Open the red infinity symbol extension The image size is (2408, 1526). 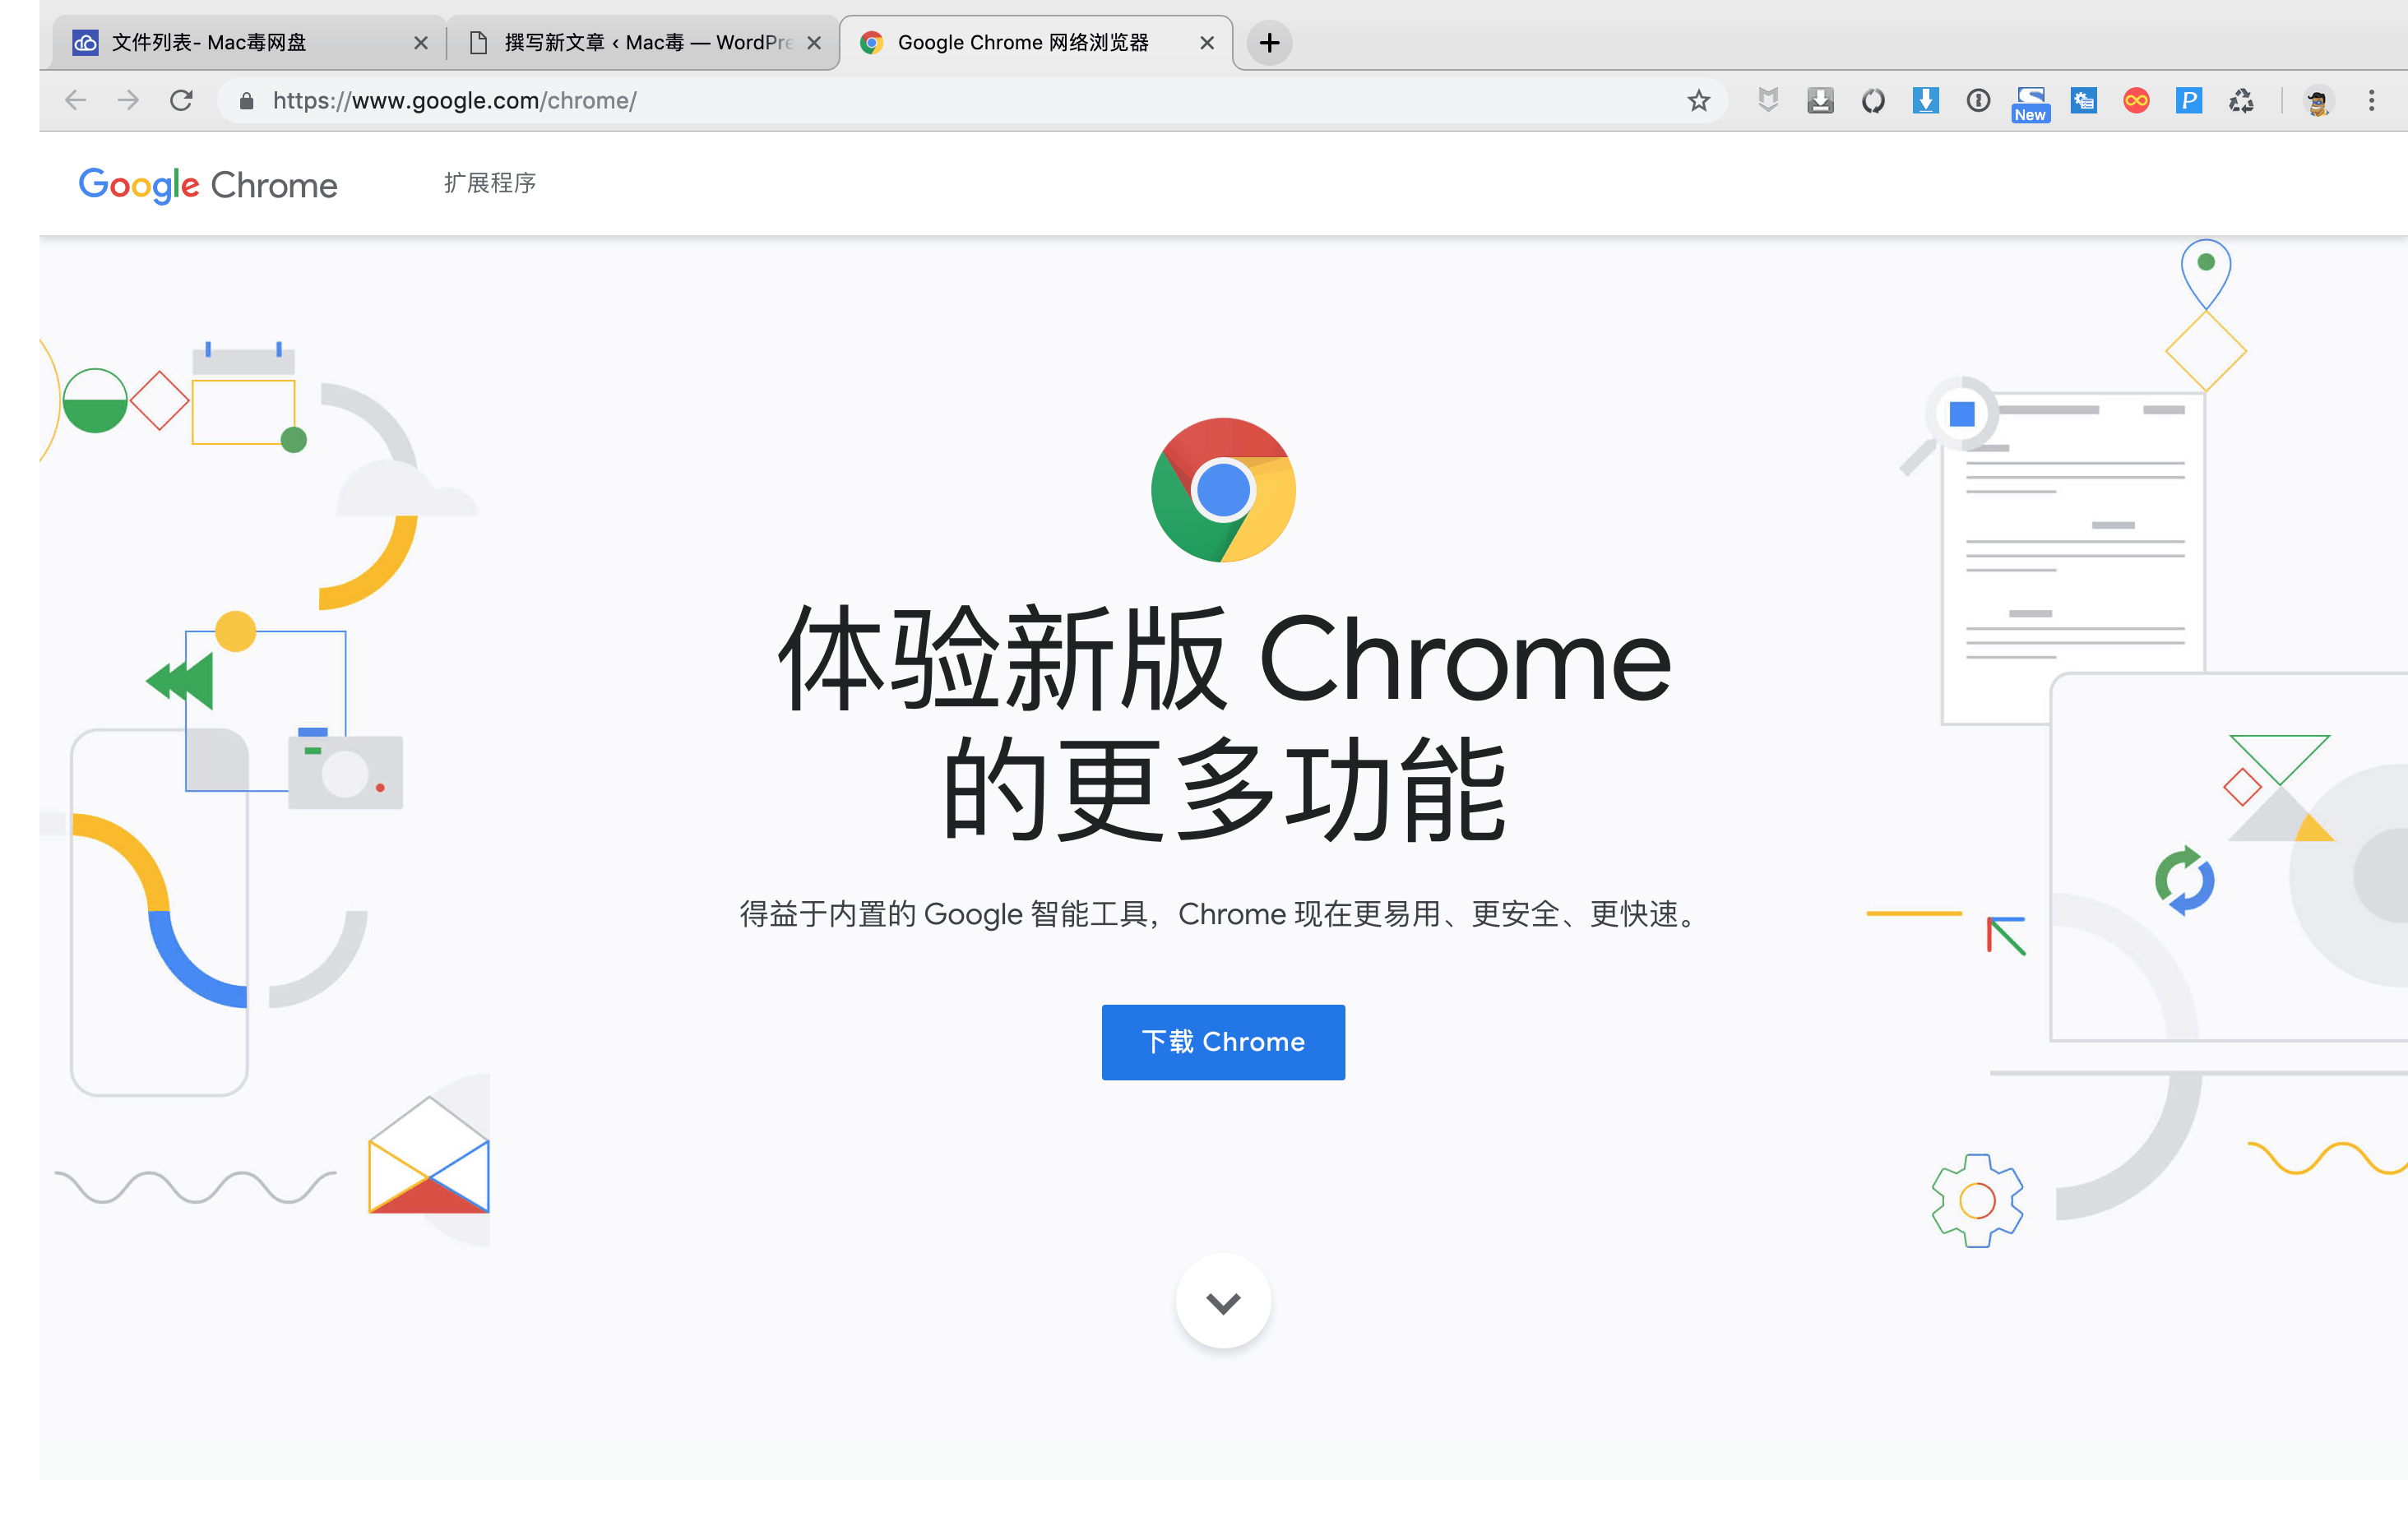2136,100
